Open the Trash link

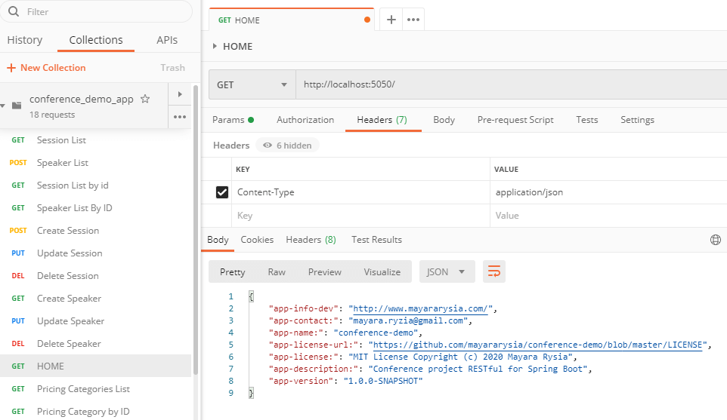[x=172, y=68]
